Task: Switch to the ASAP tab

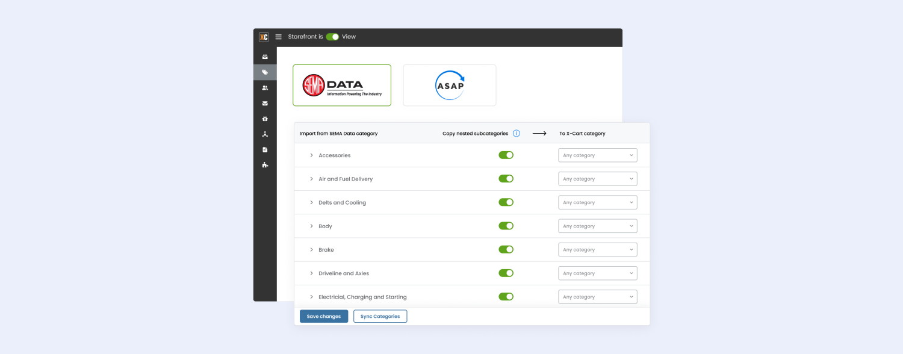Action: (x=449, y=85)
